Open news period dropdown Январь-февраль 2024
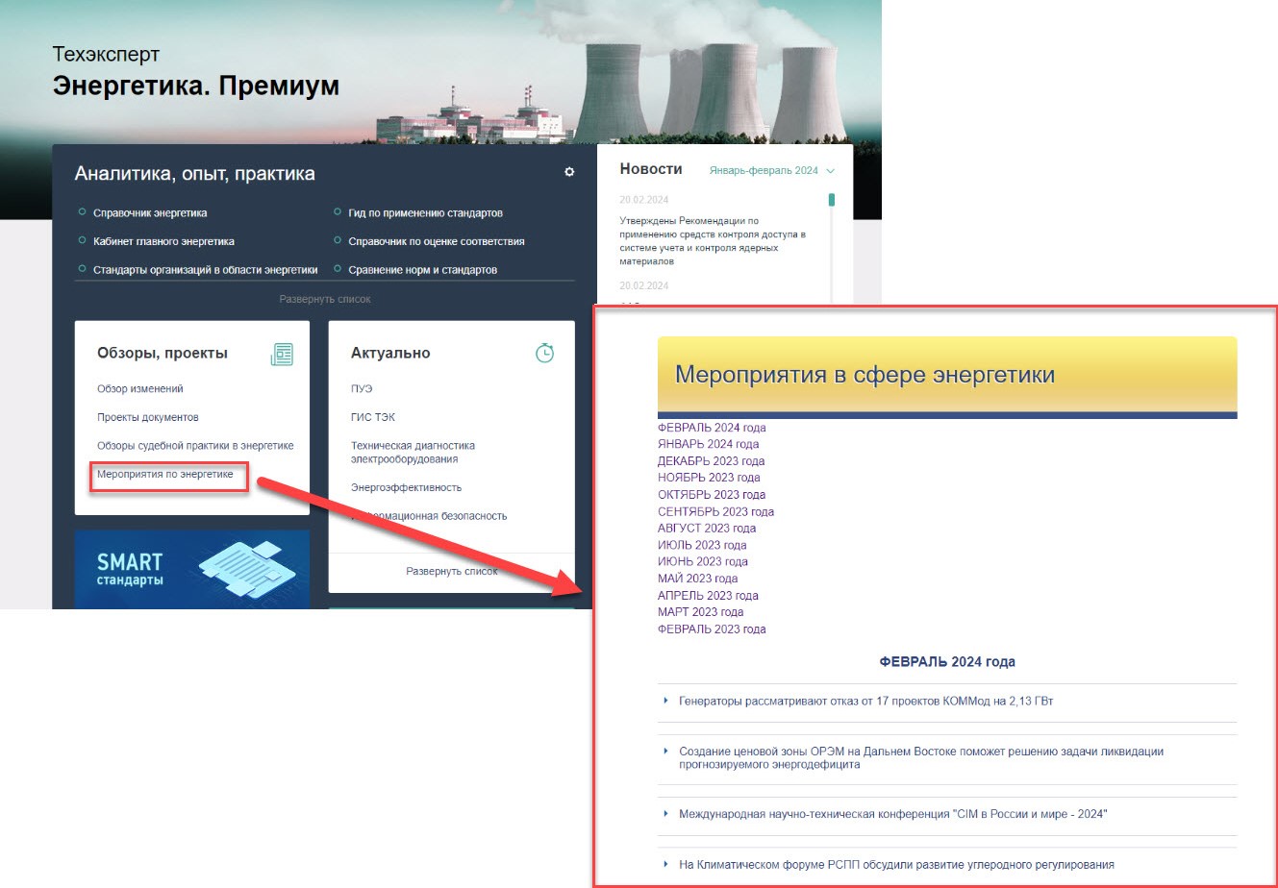This screenshot has width=1278, height=888. (x=771, y=170)
